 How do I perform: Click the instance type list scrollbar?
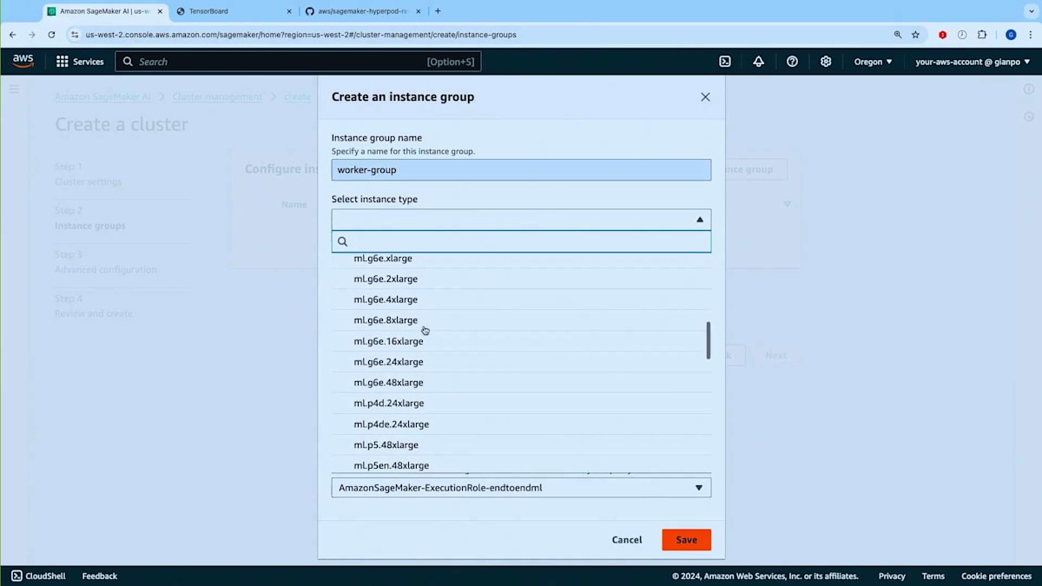[709, 340]
